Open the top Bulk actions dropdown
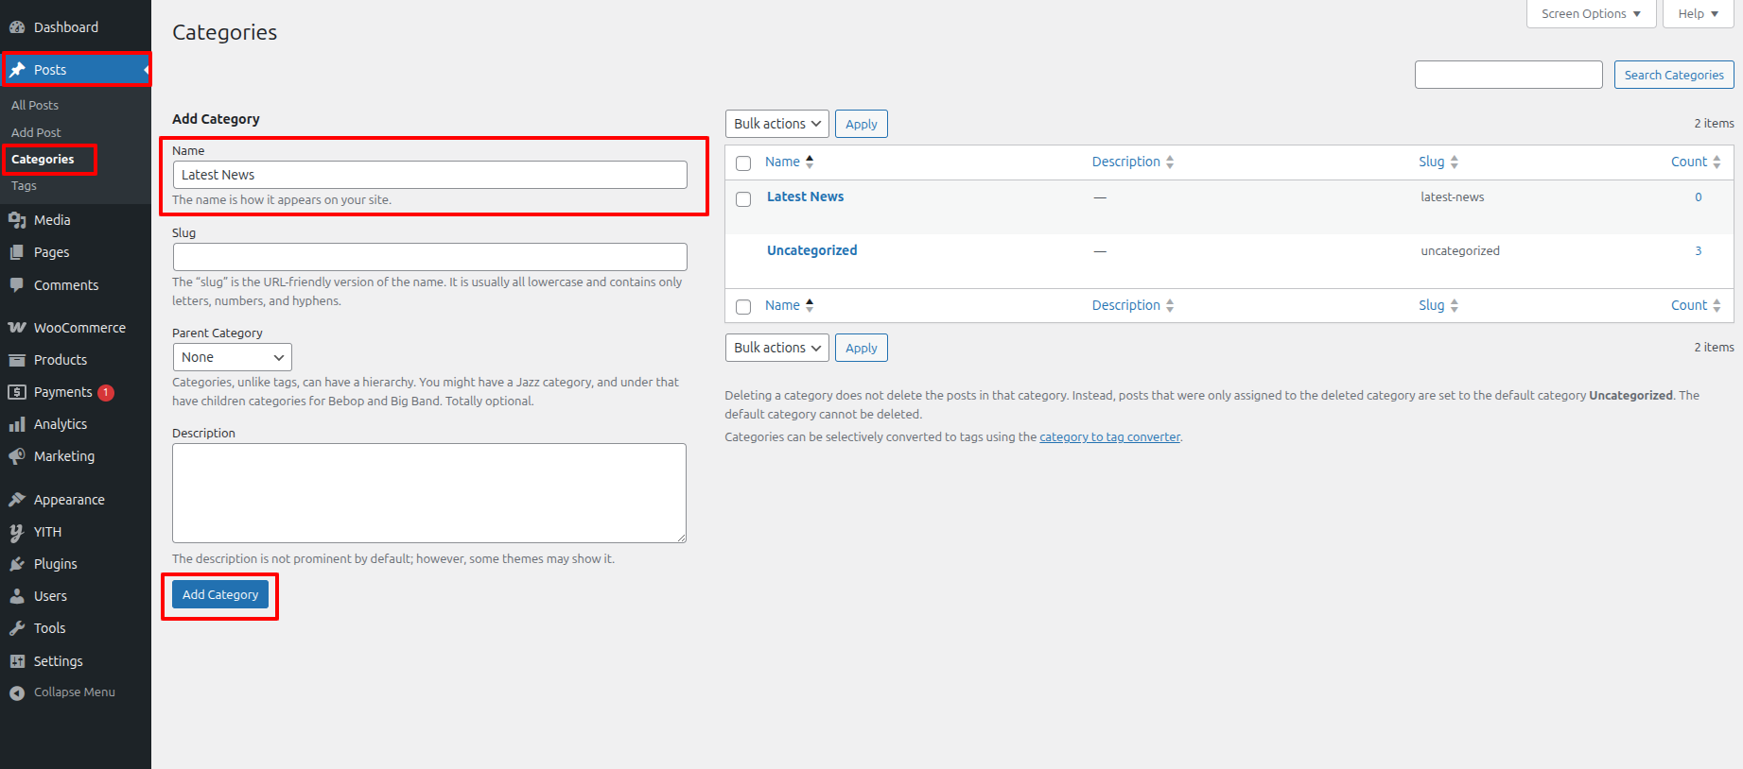The image size is (1743, 769). point(776,124)
